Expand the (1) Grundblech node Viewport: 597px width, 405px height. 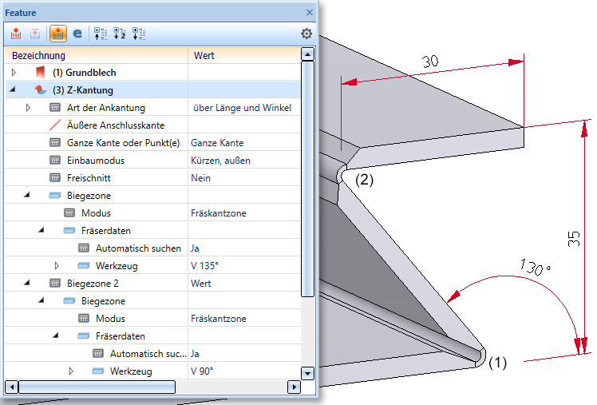point(14,73)
